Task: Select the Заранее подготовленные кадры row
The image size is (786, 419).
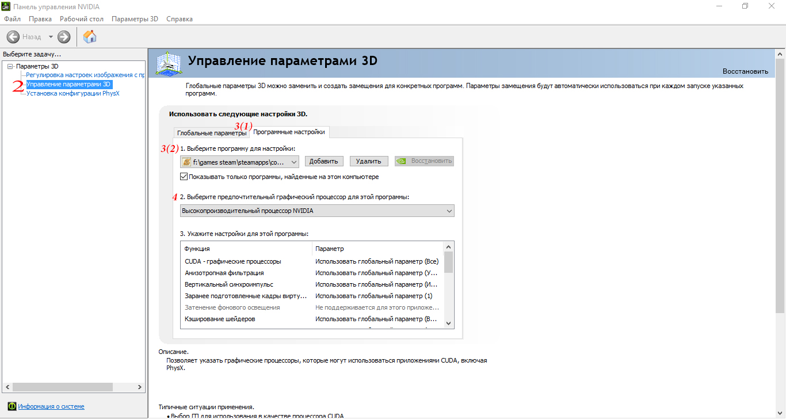Action: click(312, 296)
